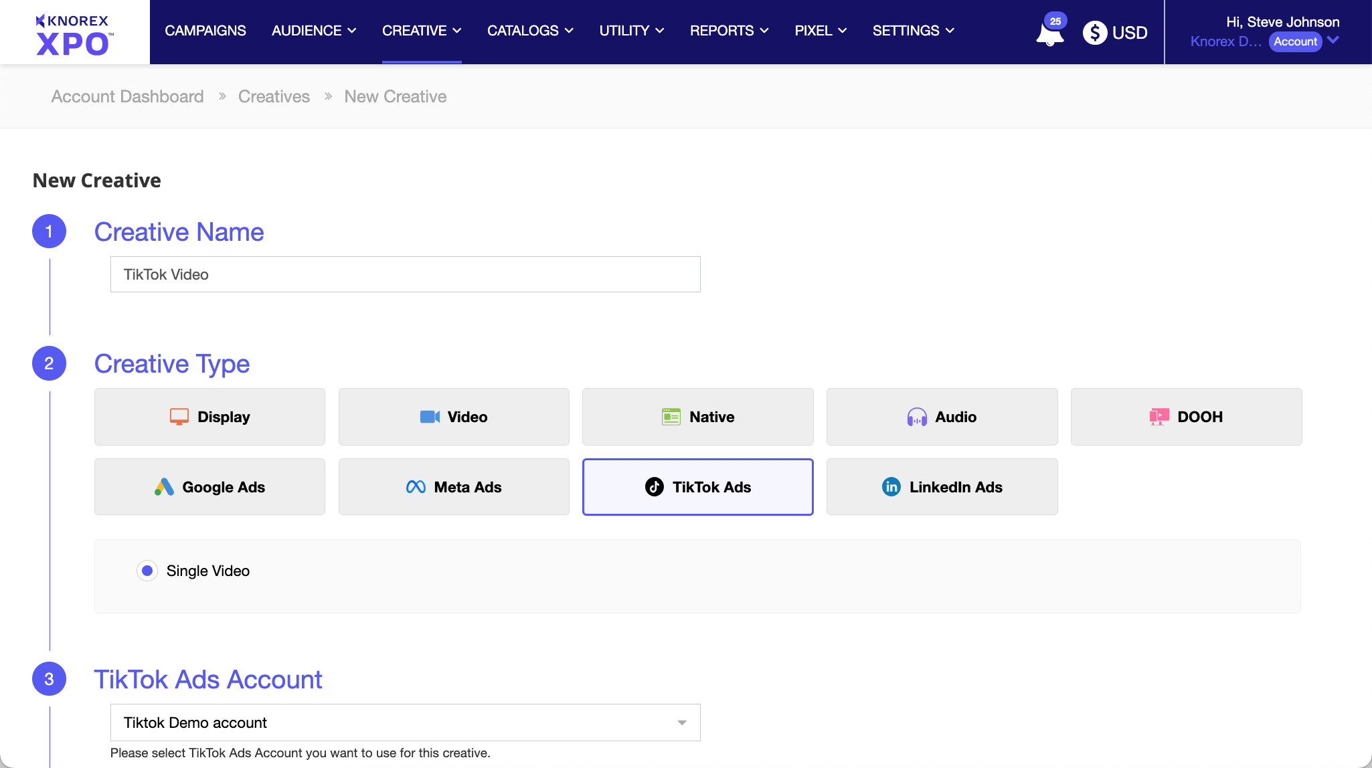The height and width of the screenshot is (768, 1372).
Task: Navigate to Creatives breadcrumb link
Action: tap(274, 96)
